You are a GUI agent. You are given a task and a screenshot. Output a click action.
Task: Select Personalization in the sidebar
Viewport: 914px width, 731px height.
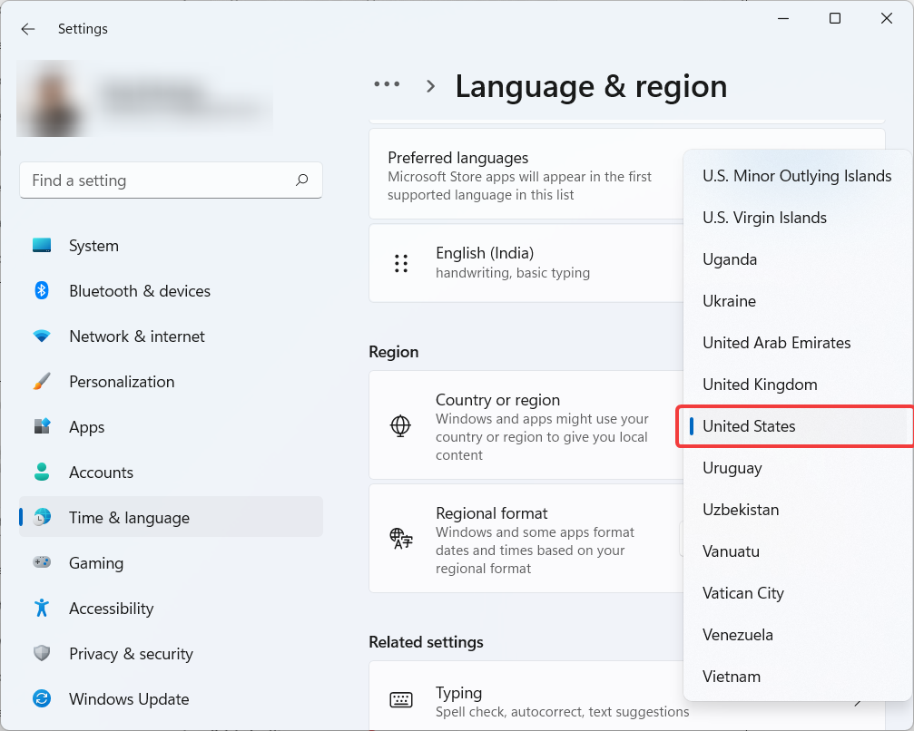171,382
